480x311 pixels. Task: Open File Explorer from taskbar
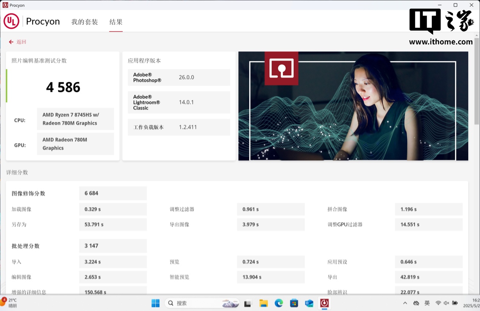pyautogui.click(x=263, y=303)
